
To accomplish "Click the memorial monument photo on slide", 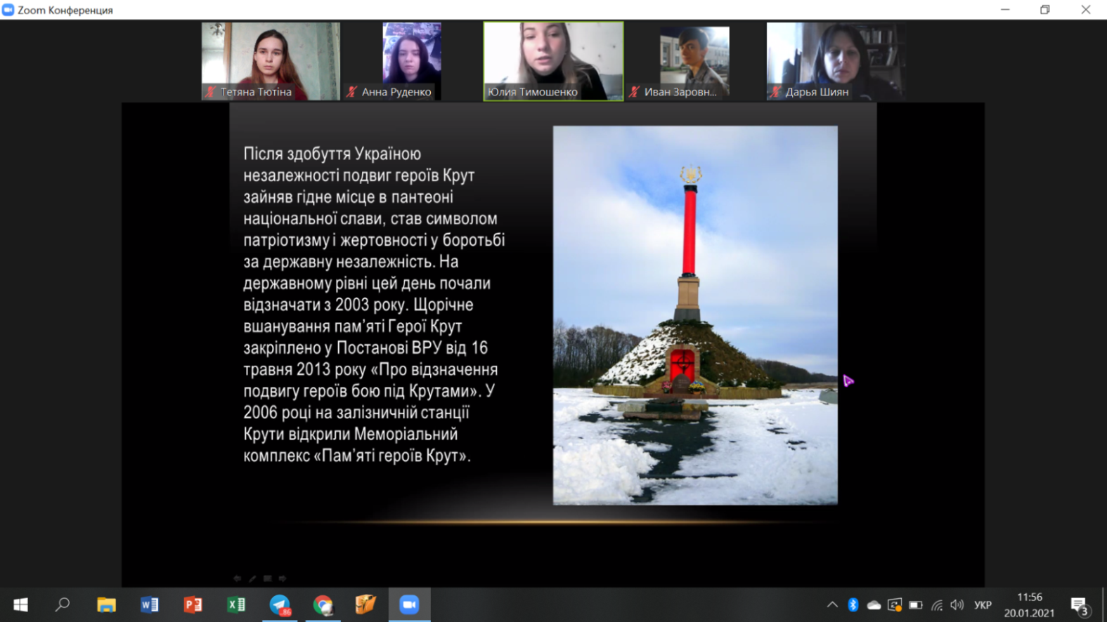I will 695,315.
